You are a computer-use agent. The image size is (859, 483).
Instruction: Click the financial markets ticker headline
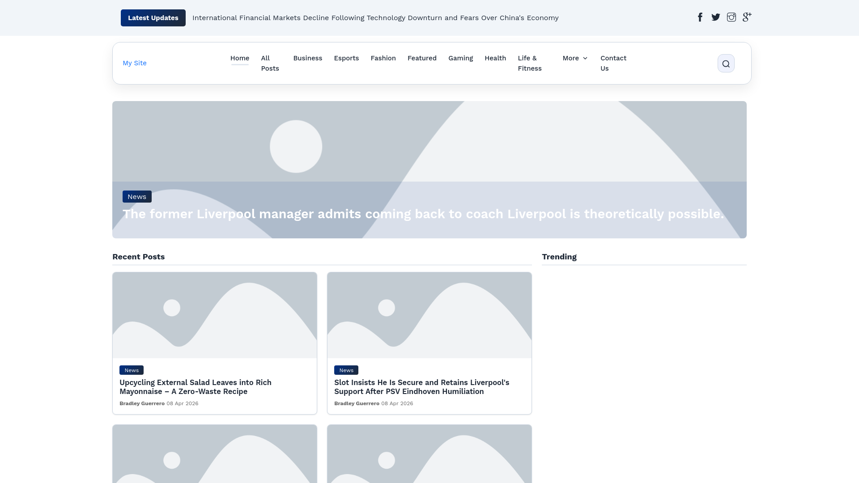point(375,18)
